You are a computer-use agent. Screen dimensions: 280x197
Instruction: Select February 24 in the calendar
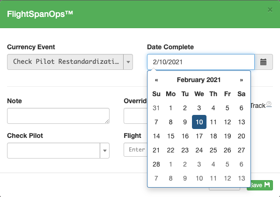point(199,150)
